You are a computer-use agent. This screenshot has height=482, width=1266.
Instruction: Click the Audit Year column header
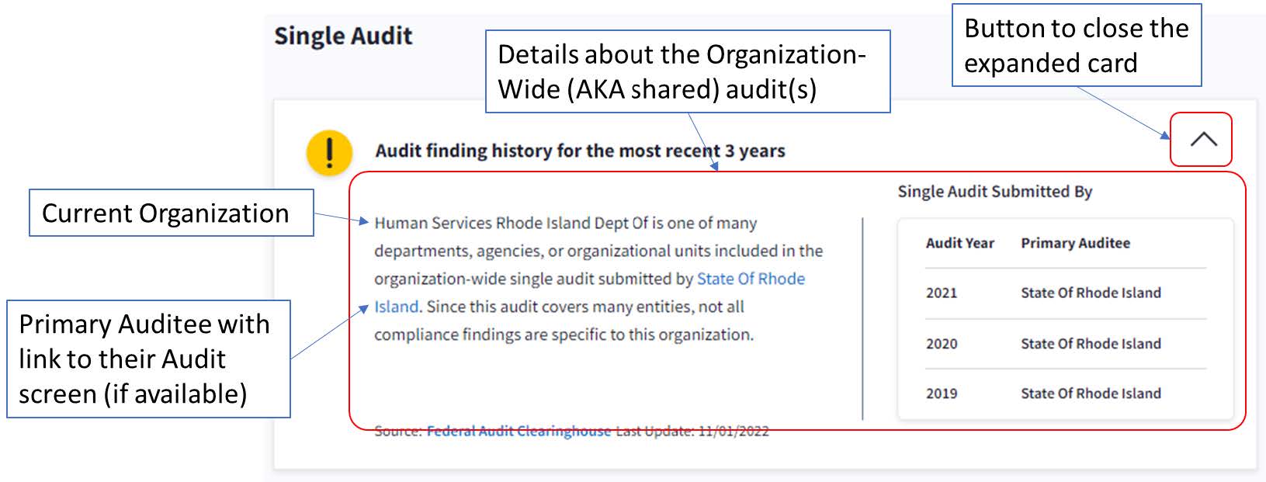tap(959, 244)
